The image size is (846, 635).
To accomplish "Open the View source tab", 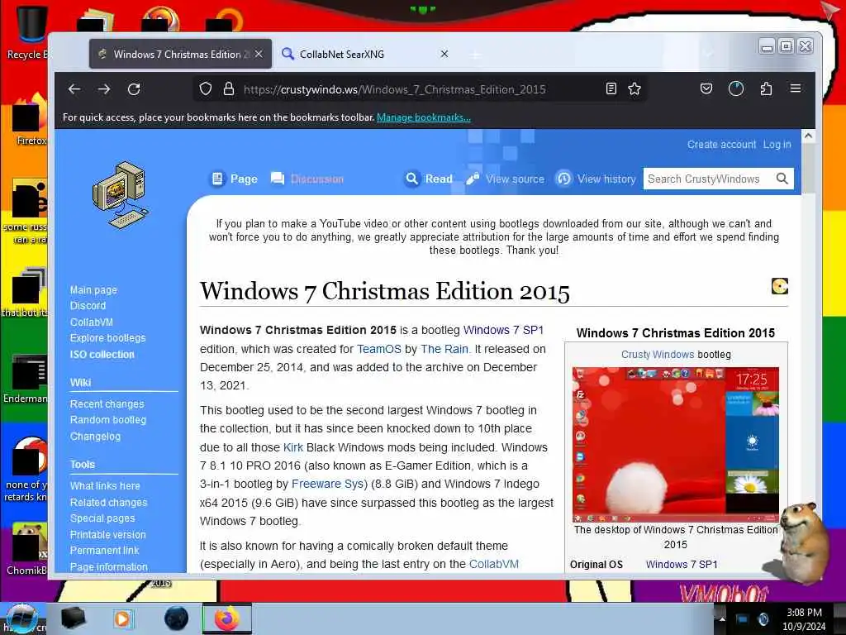I will point(505,179).
